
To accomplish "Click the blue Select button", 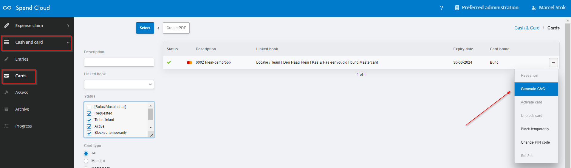I will [145, 28].
